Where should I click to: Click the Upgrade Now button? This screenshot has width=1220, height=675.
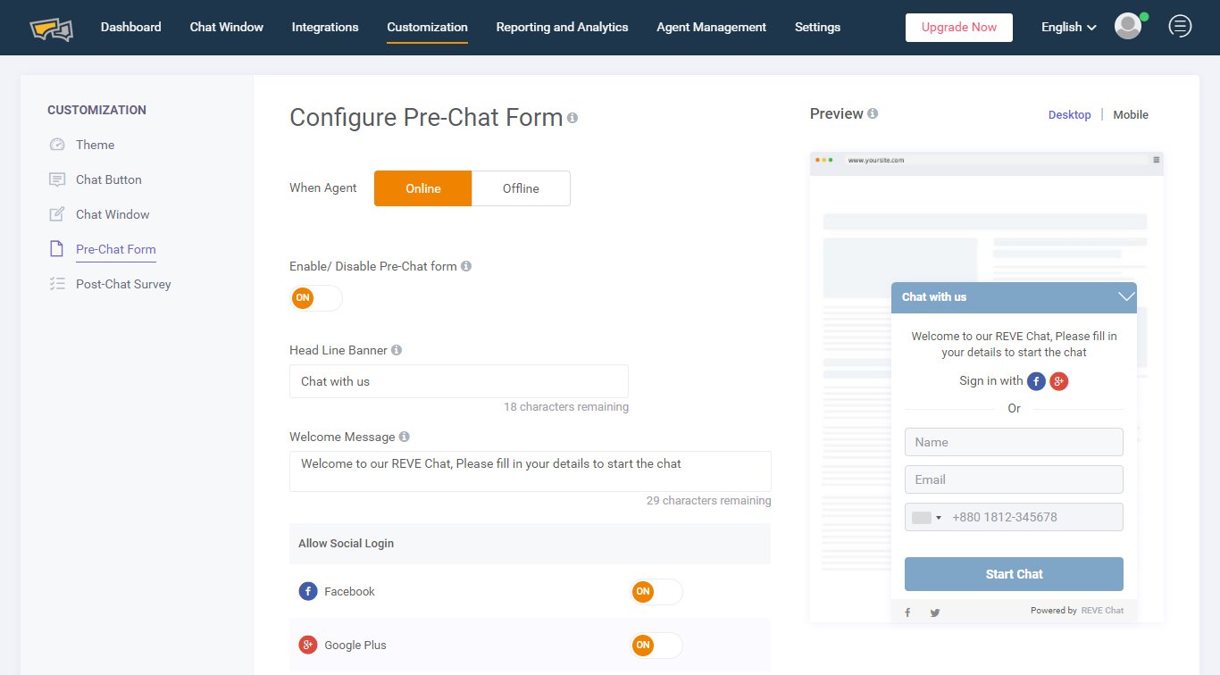pyautogui.click(x=959, y=28)
